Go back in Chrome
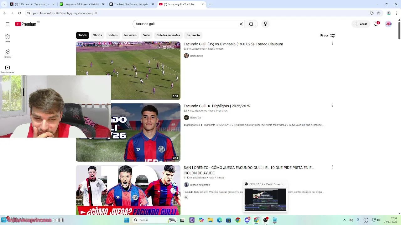This screenshot has height=225, width=401. 4,13
